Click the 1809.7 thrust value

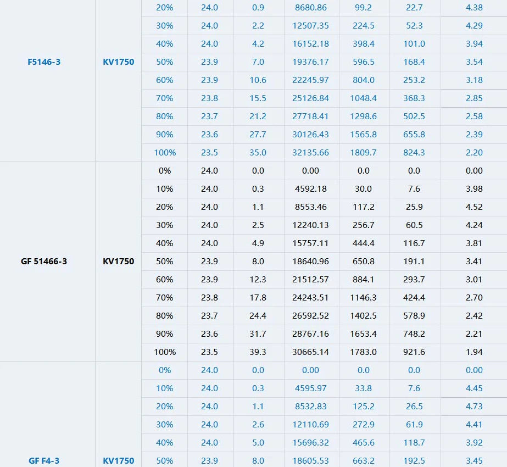[x=363, y=153]
